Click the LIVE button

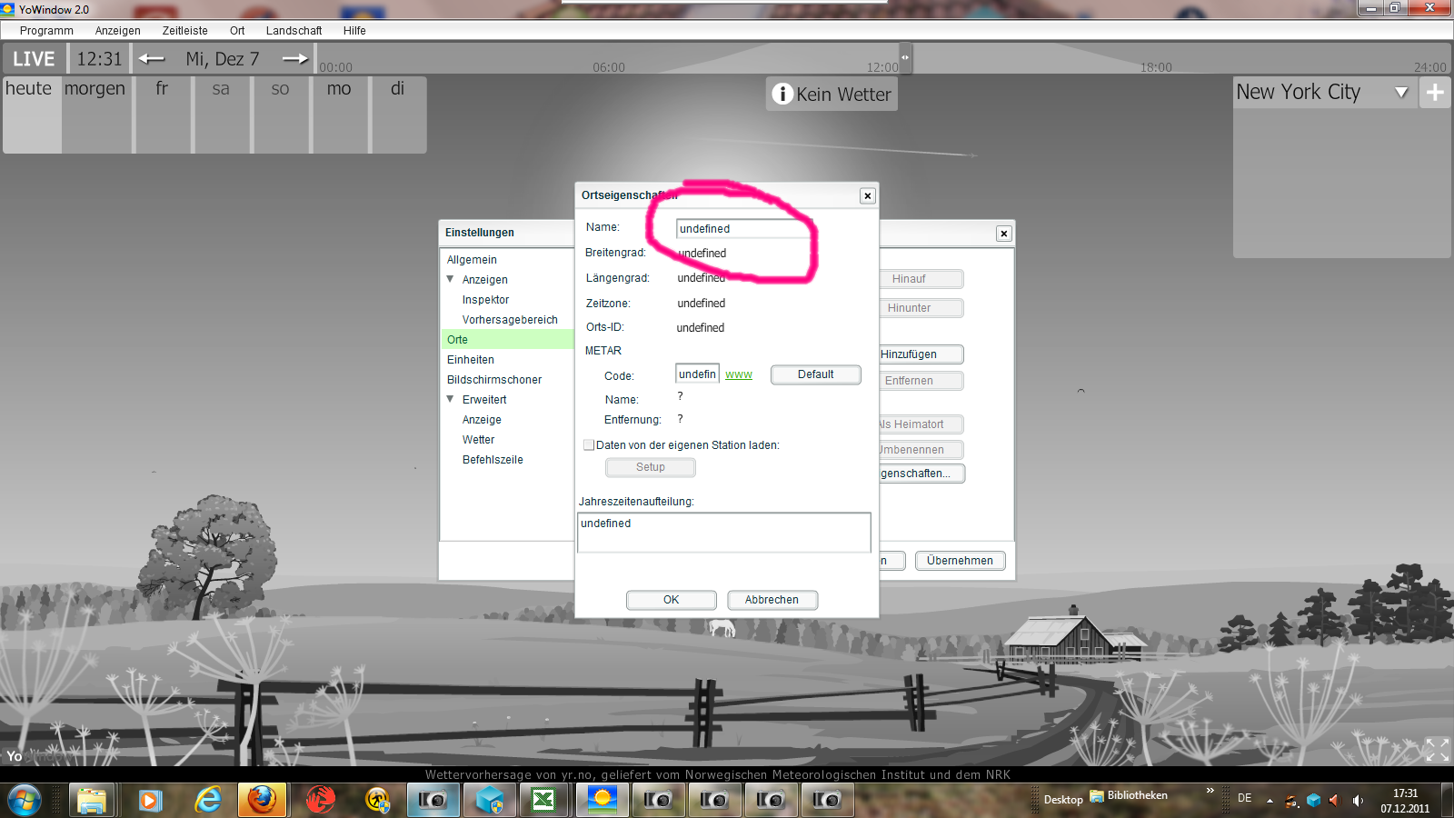tap(34, 59)
